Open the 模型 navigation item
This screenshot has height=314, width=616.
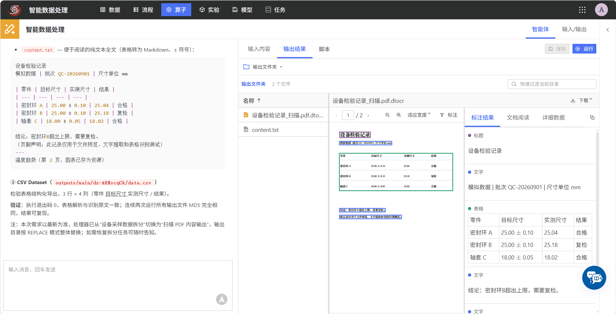click(242, 10)
